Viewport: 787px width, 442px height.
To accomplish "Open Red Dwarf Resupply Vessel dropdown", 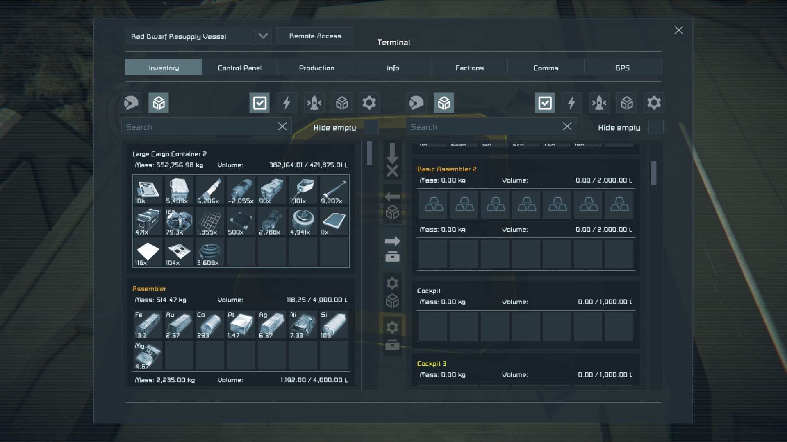I will (x=263, y=36).
